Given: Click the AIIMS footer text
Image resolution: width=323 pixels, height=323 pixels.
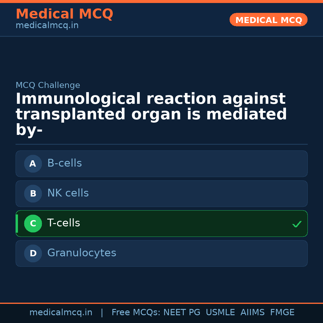Looking at the screenshot, I should 252,313.
